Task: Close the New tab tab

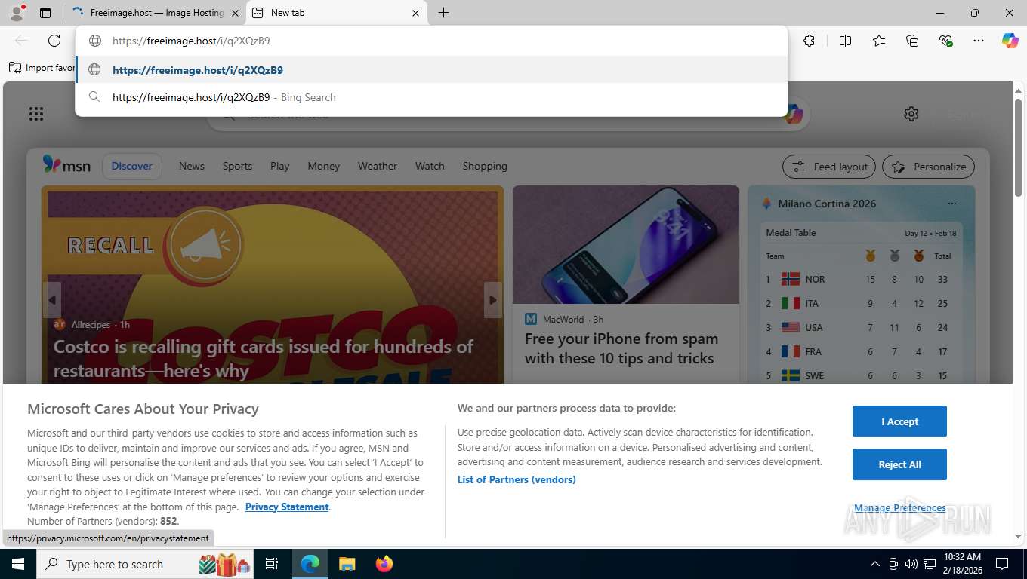Action: [x=415, y=13]
